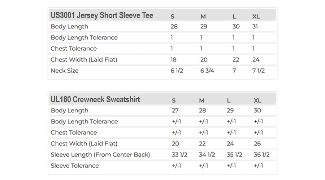The width and height of the screenshot is (325, 180).
Task: Select the 36 1/2 sleeve length cell
Action: 262,154
